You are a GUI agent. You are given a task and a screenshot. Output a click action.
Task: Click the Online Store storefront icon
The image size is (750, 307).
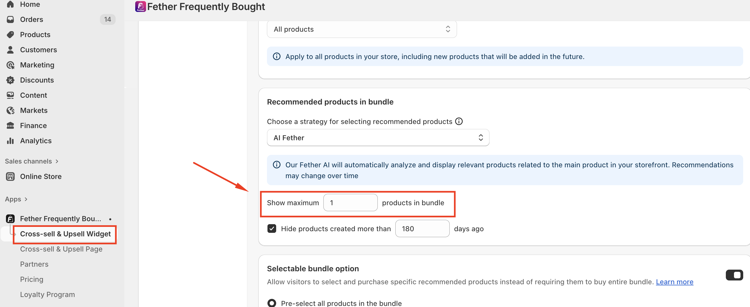pos(11,177)
